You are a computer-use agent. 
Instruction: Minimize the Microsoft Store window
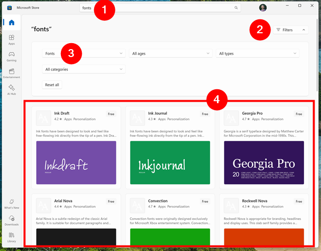pos(287,5)
